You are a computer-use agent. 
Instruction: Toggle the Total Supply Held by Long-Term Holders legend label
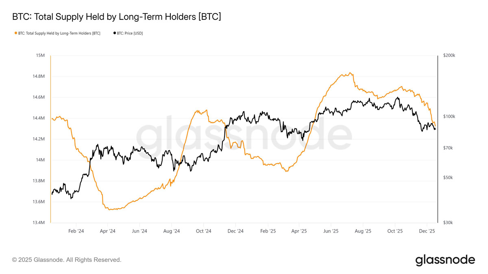click(59, 33)
